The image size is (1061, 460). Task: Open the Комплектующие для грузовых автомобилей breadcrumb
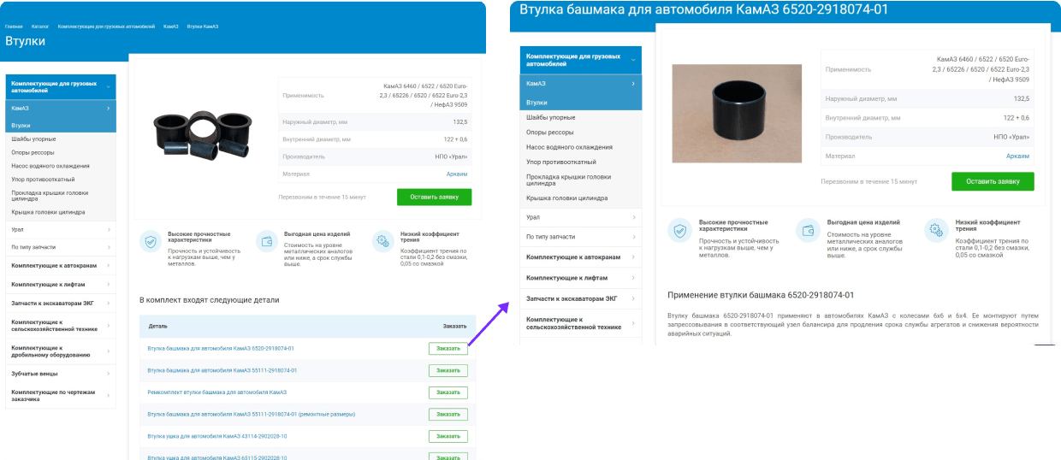105,27
